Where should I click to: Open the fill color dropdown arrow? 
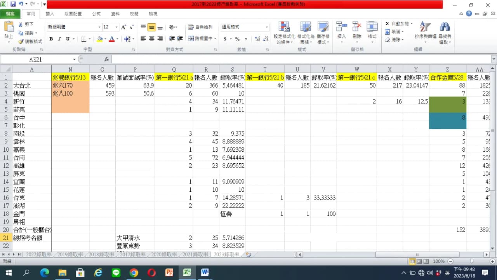click(x=106, y=39)
